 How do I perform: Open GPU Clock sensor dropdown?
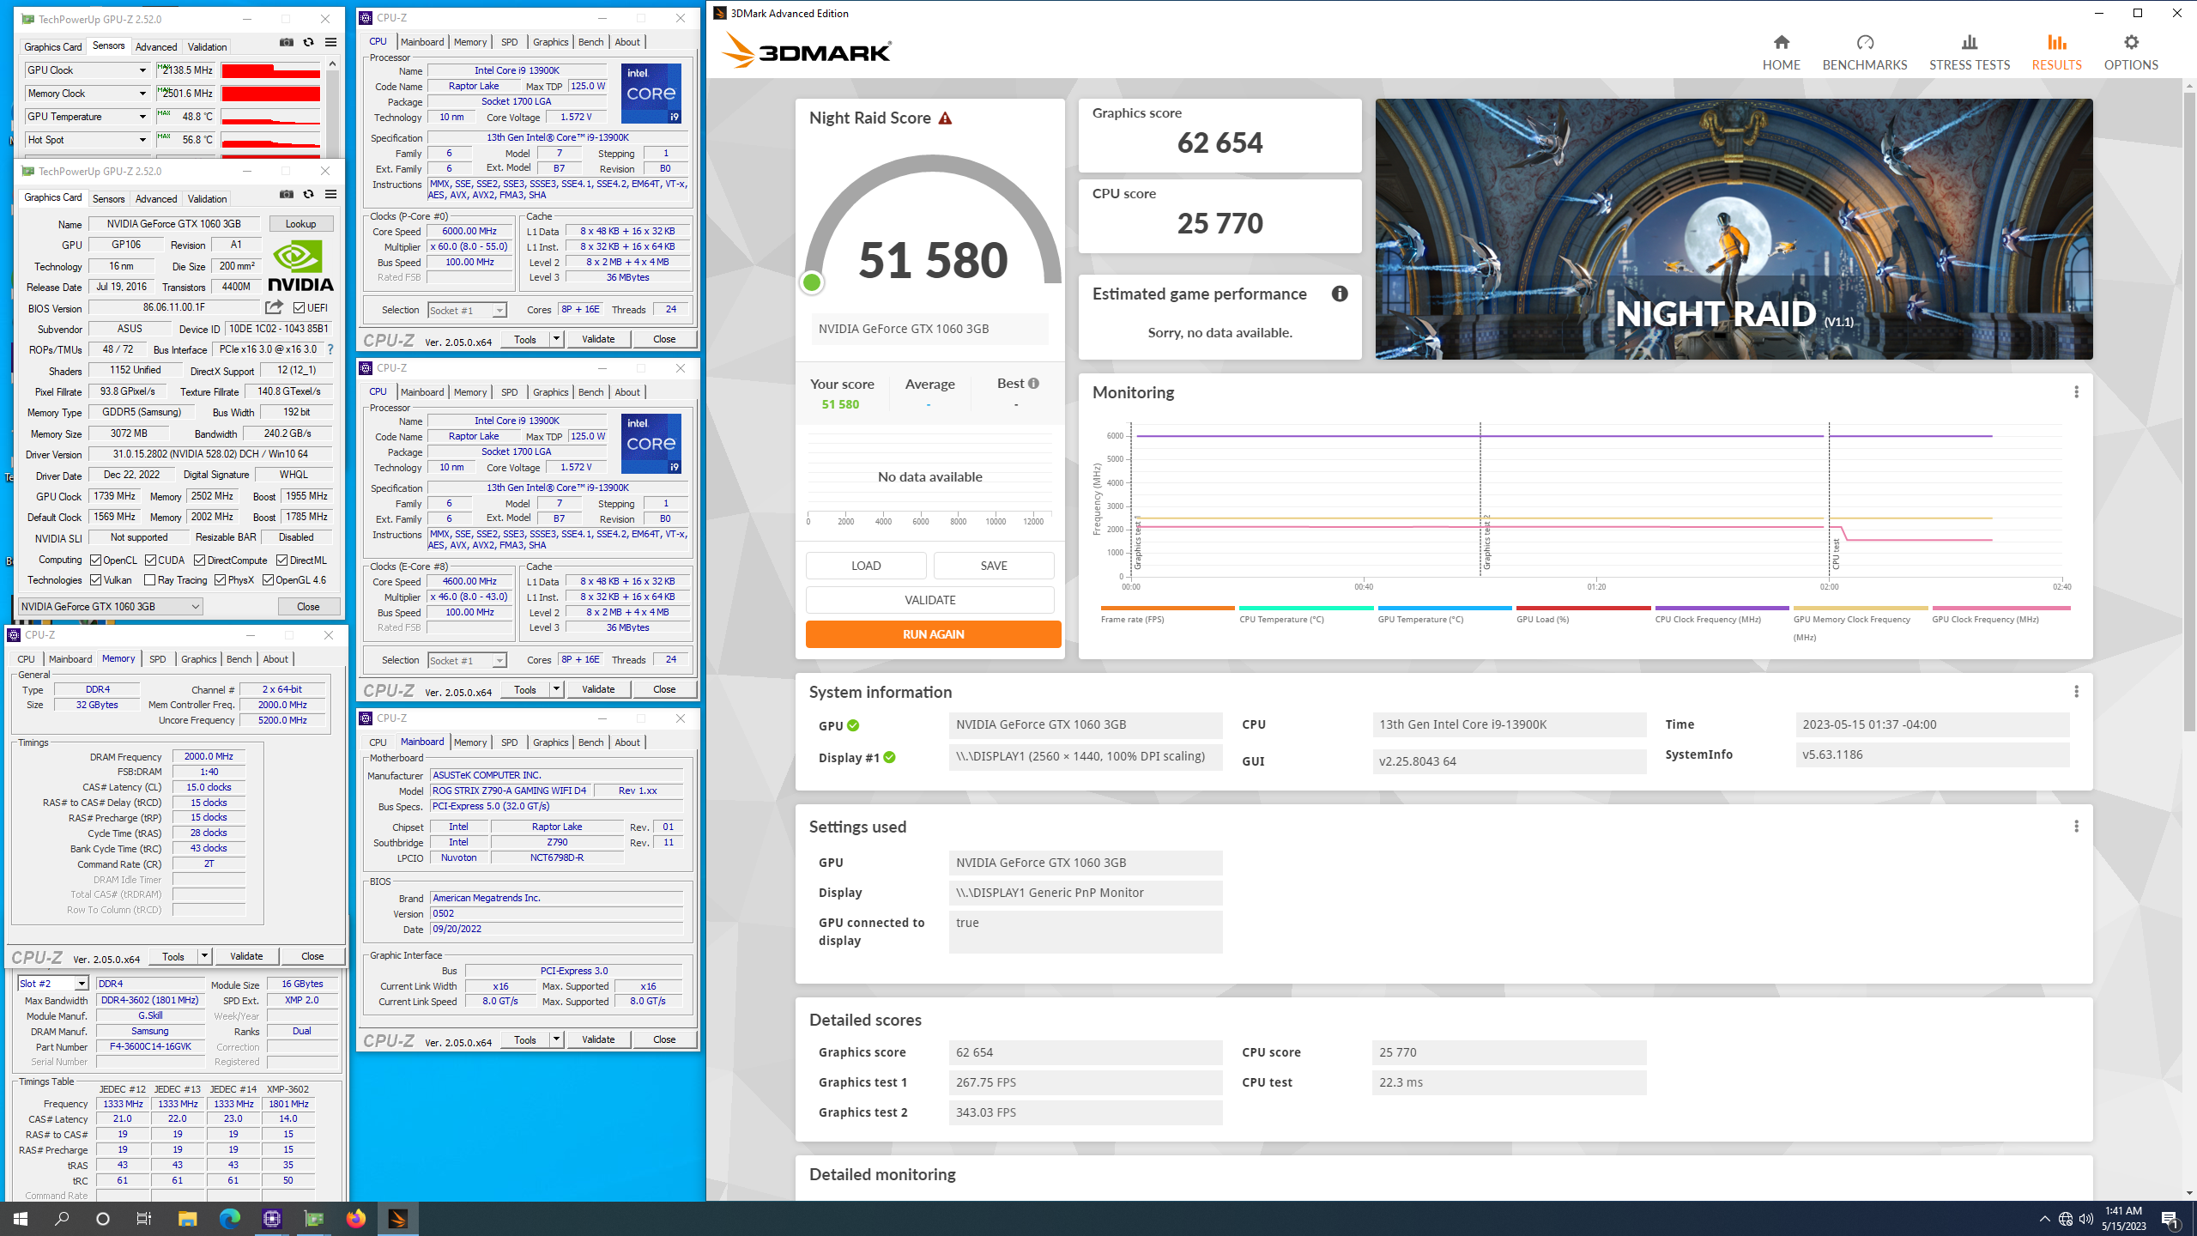click(143, 70)
